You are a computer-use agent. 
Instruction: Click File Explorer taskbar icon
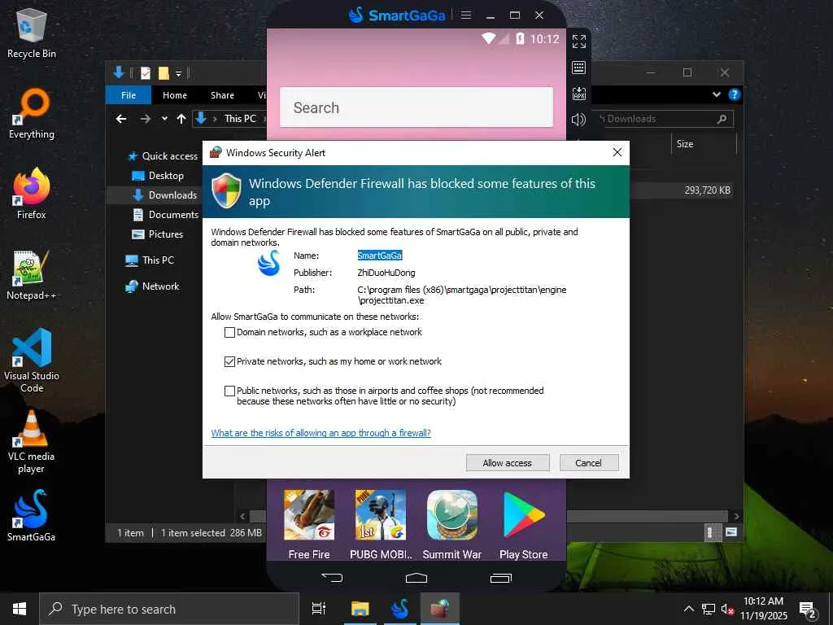coord(360,609)
